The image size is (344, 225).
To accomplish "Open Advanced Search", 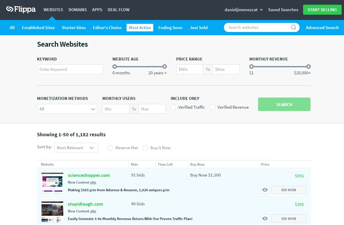I will pos(322,28).
